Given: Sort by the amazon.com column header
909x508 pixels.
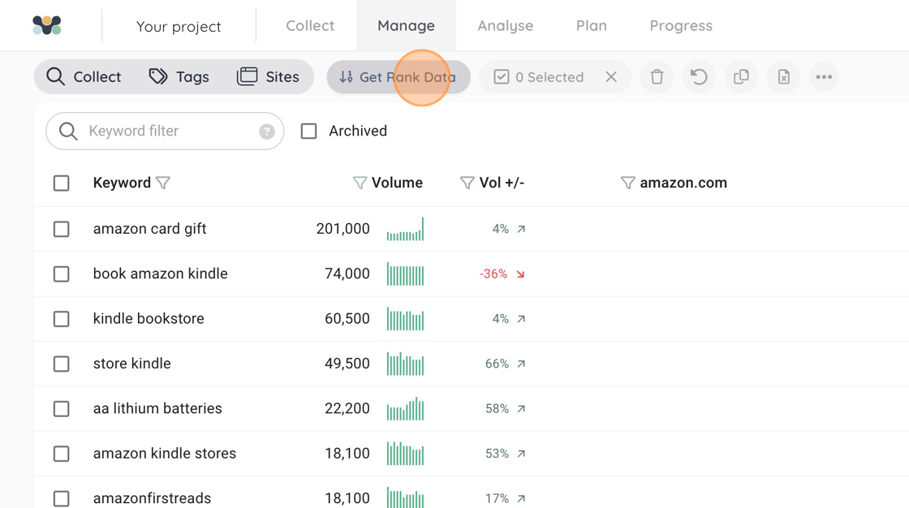Looking at the screenshot, I should (x=683, y=183).
